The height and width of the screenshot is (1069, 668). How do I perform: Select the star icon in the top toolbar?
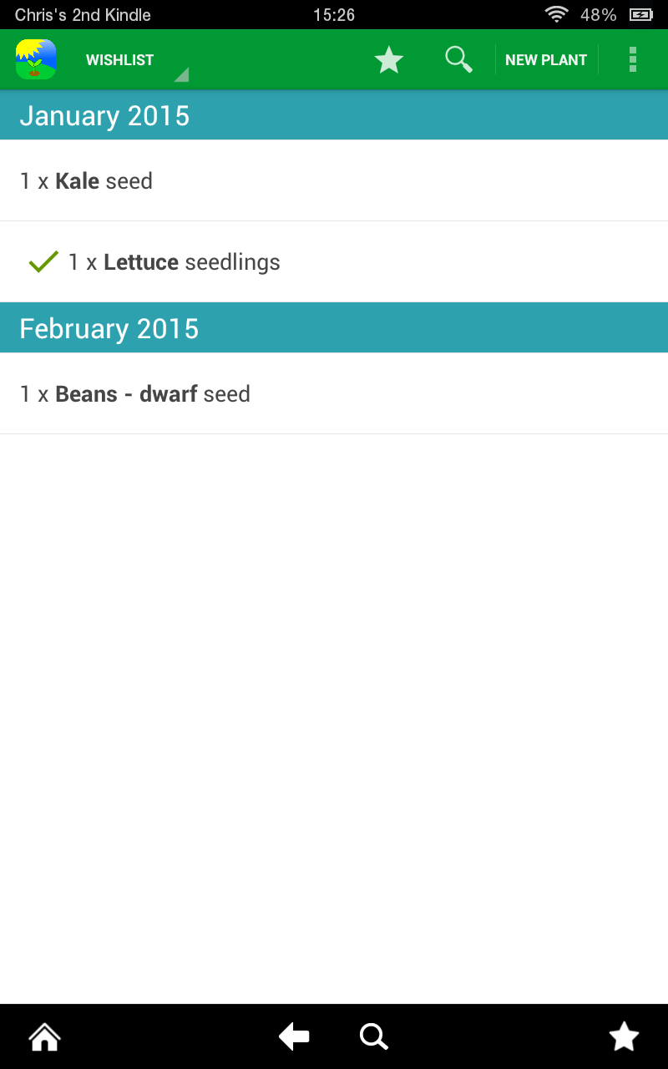[388, 58]
